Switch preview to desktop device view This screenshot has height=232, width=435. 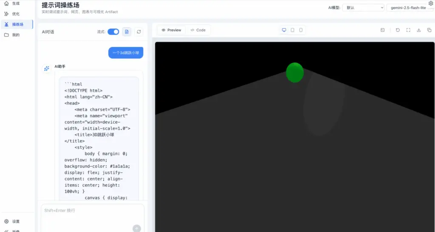[284, 30]
